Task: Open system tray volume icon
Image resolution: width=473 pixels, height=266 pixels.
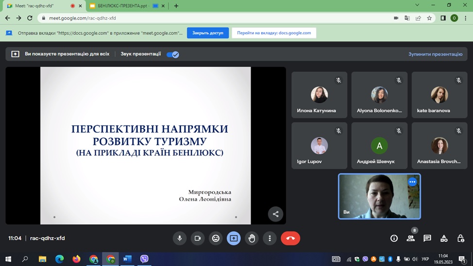Action: 415,259
